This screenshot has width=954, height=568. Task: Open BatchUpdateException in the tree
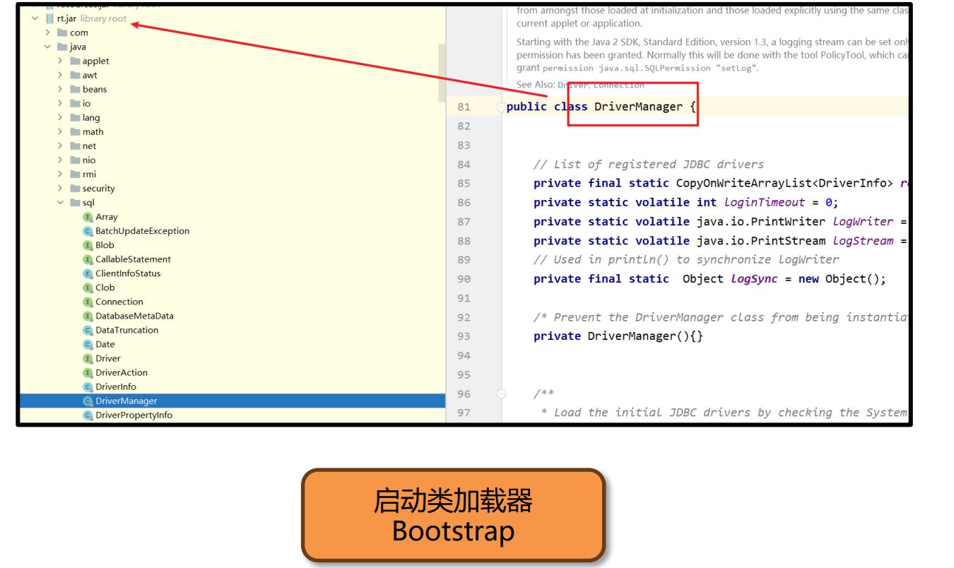143,231
